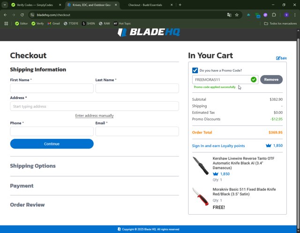Remove the applied promo code
Image resolution: width=300 pixels, height=233 pixels.
[271, 80]
